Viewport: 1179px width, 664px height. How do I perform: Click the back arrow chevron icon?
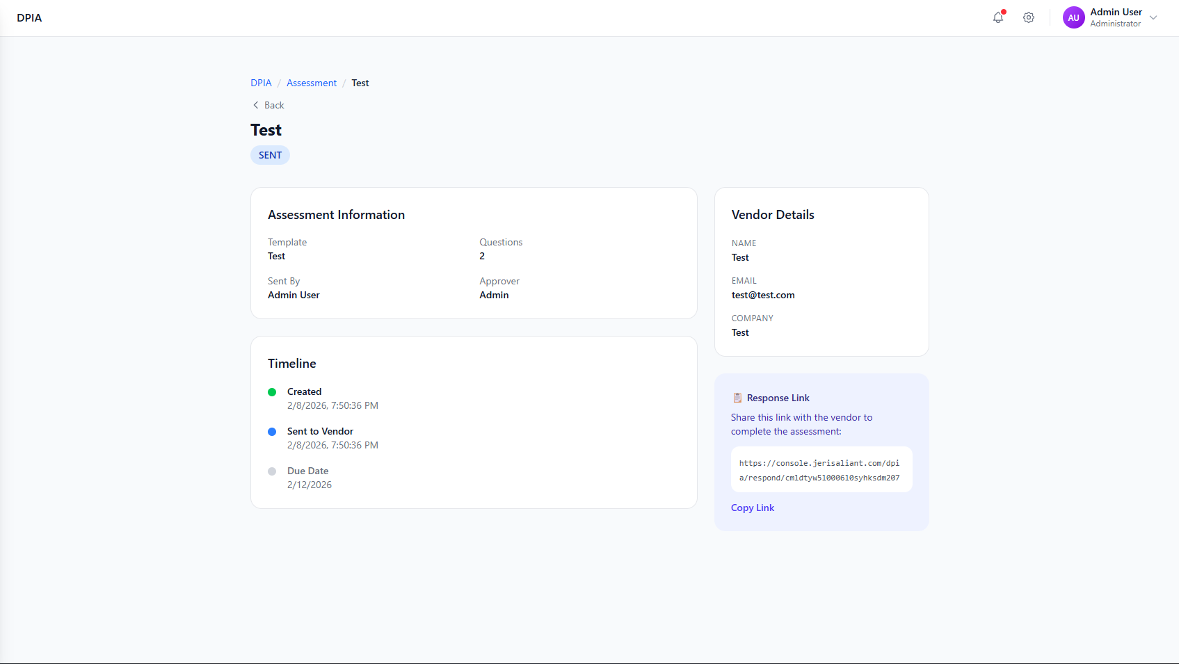(255, 105)
